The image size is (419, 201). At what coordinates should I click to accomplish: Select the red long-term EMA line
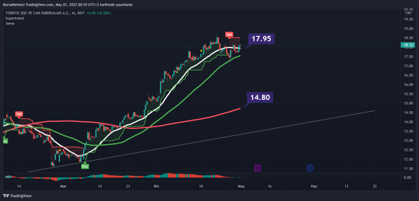click(187, 121)
